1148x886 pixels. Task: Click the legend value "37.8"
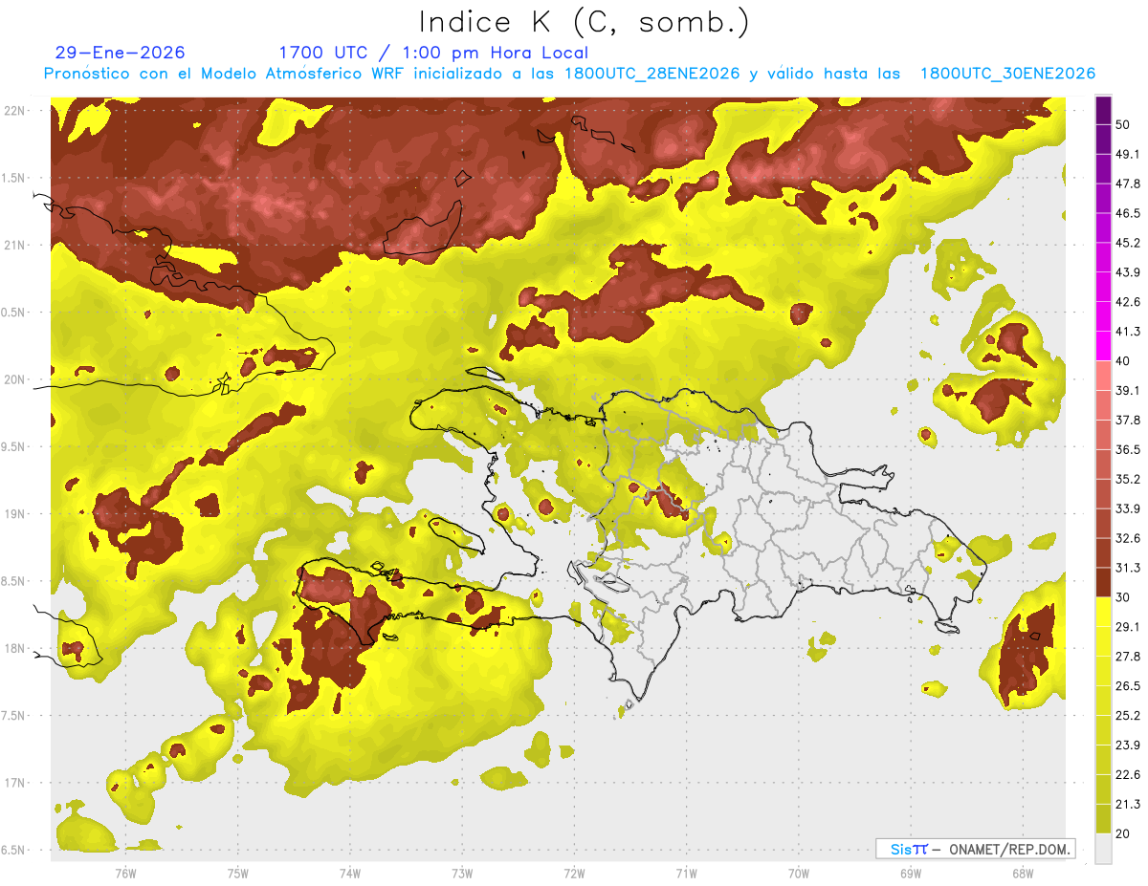click(x=1127, y=421)
